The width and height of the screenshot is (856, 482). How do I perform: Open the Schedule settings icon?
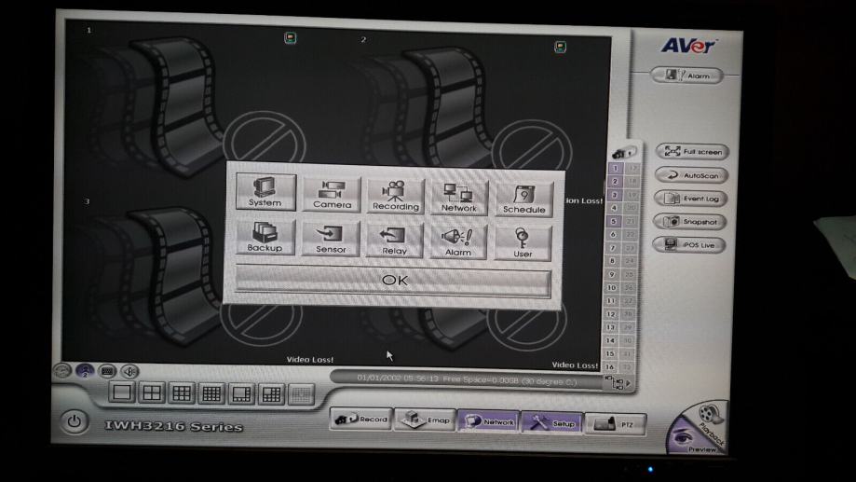click(524, 200)
